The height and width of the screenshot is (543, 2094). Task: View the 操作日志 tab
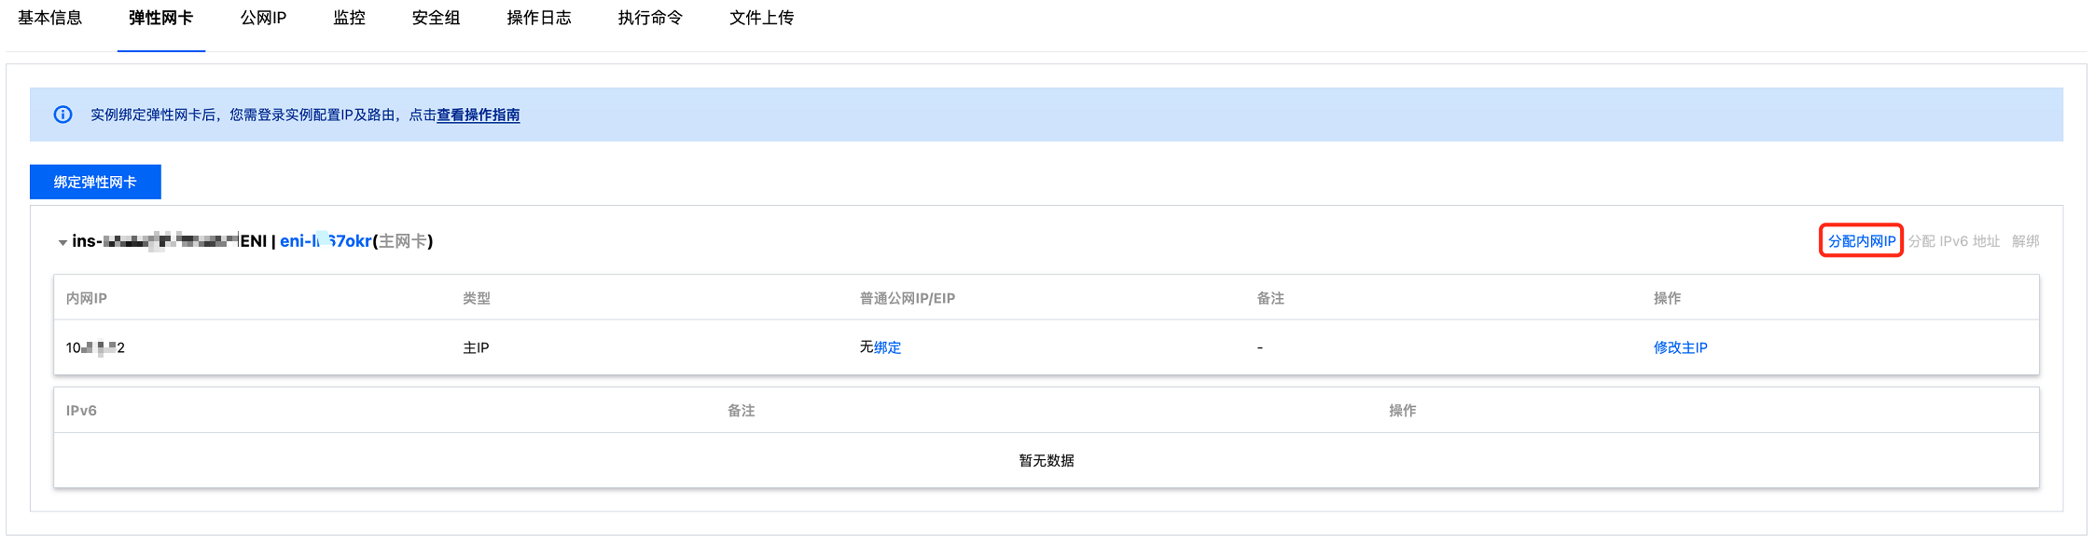click(538, 18)
